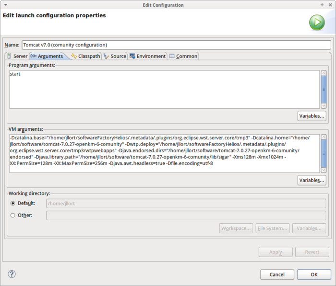Image resolution: width=336 pixels, height=286 pixels.
Task: Open Variables for VM arguments
Action: 312,180
